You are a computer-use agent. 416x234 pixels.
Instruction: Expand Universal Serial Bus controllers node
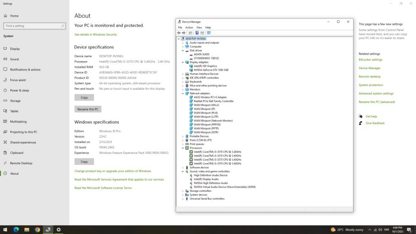point(183,199)
